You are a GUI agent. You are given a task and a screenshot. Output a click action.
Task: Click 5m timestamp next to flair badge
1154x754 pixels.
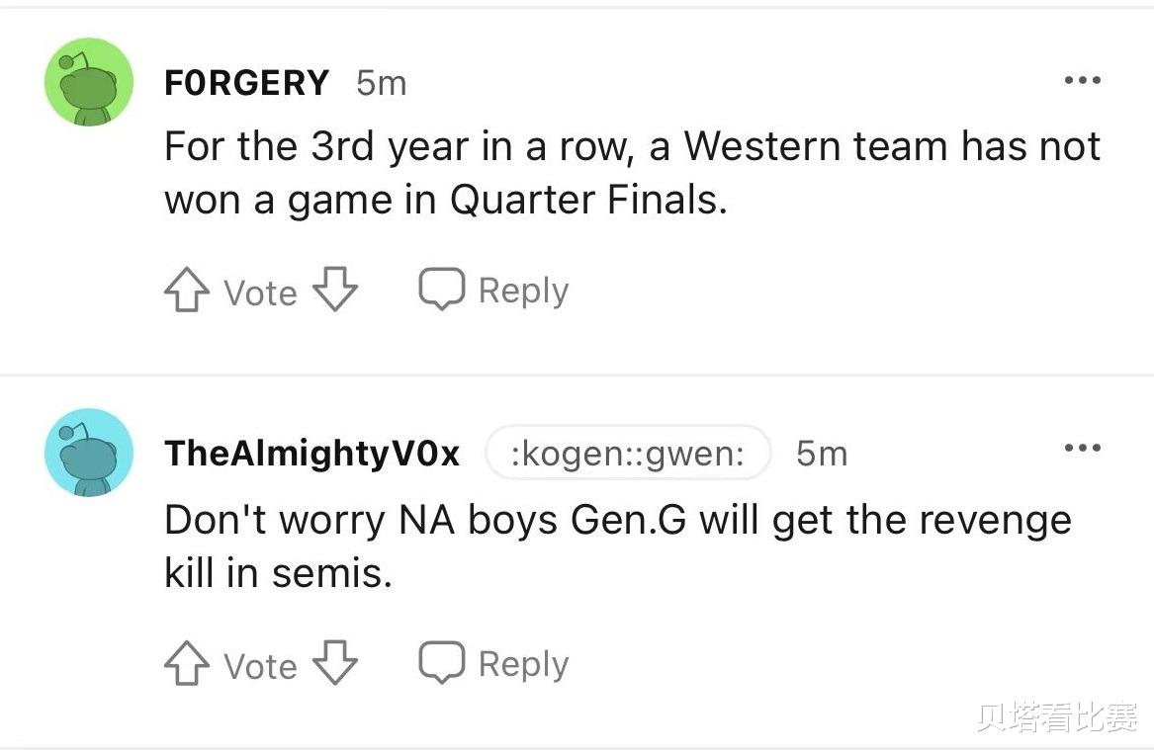(x=822, y=454)
